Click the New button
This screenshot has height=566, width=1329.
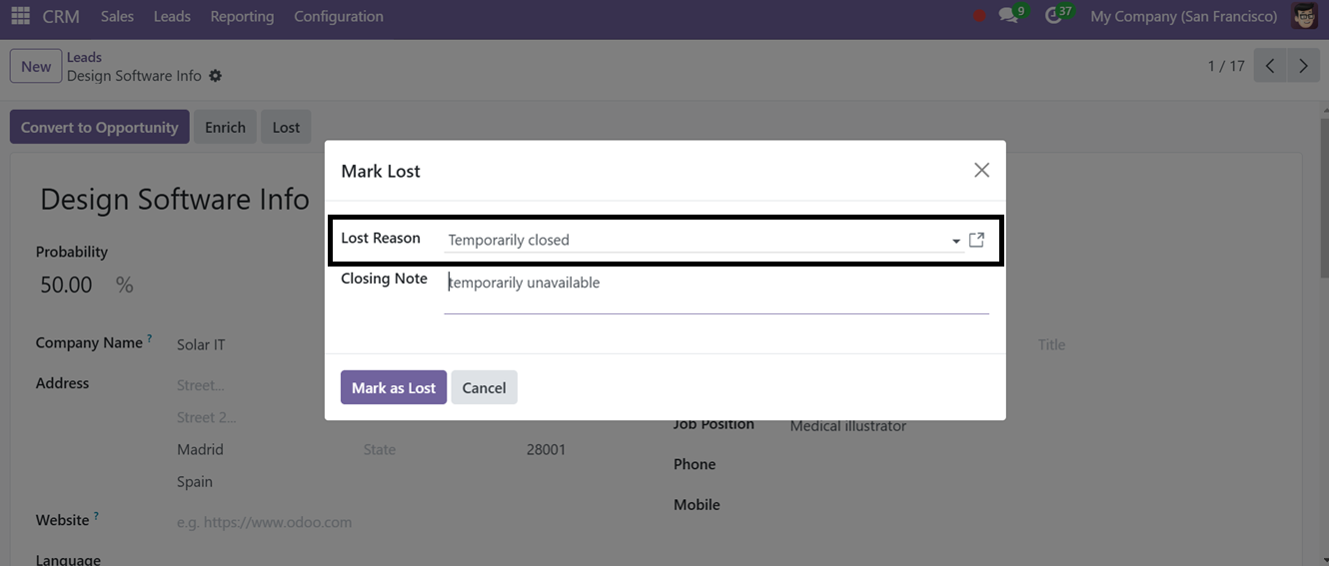tap(36, 66)
